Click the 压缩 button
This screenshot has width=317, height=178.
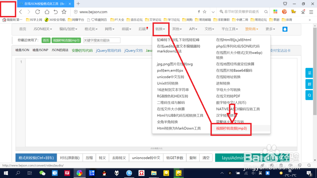tap(89, 158)
